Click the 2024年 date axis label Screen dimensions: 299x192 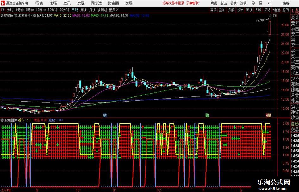[6, 190]
